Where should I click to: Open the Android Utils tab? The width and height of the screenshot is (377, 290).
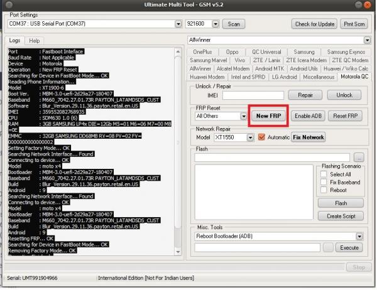[303, 68]
